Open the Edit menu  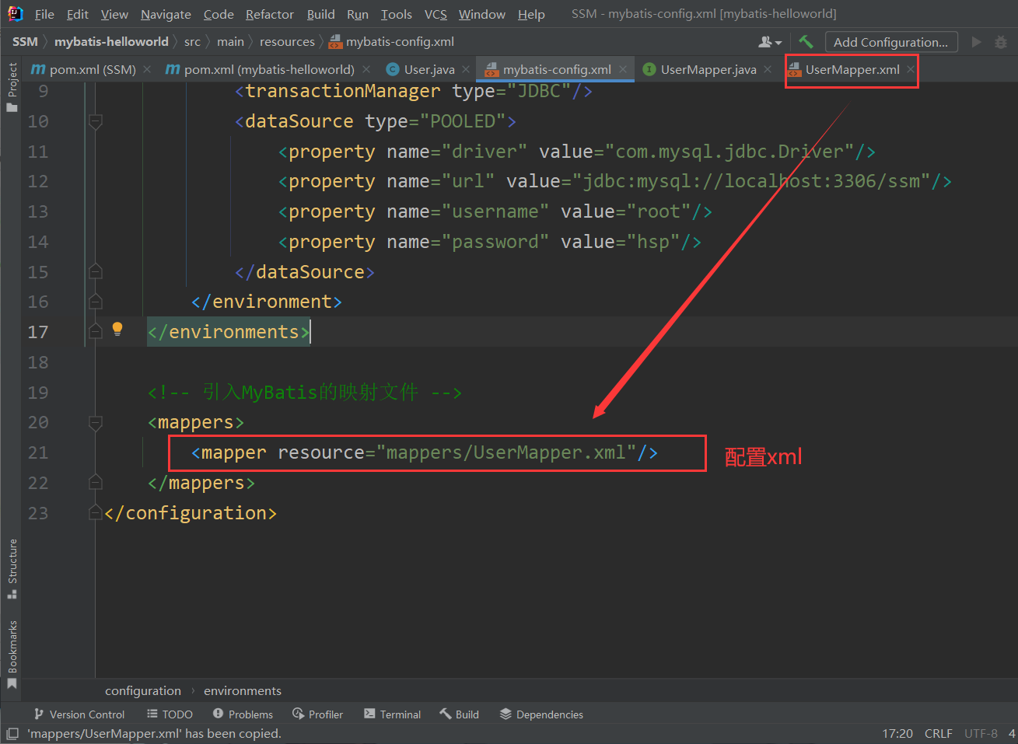pyautogui.click(x=77, y=14)
